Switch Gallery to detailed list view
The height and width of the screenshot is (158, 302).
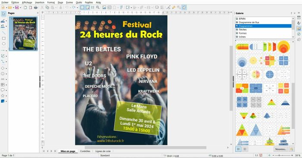245,149
